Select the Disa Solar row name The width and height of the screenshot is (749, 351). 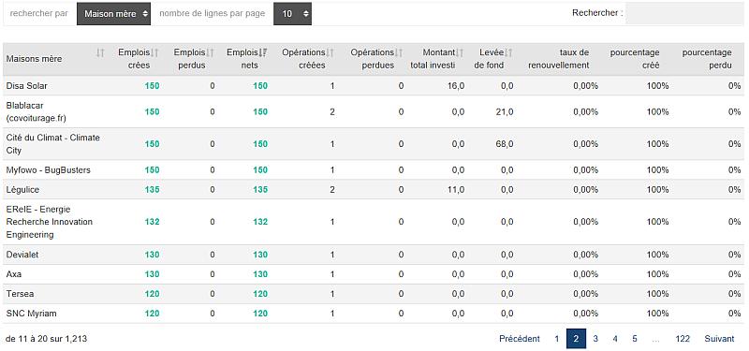click(x=27, y=86)
